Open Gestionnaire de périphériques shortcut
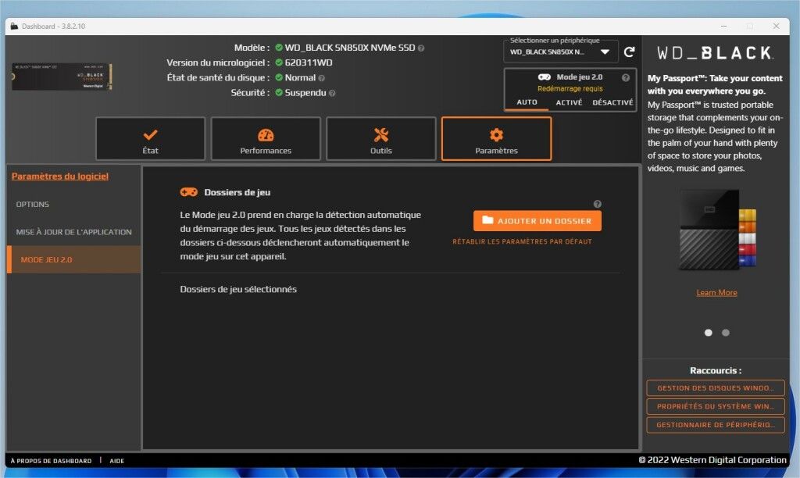This screenshot has height=478, width=800. (x=716, y=424)
